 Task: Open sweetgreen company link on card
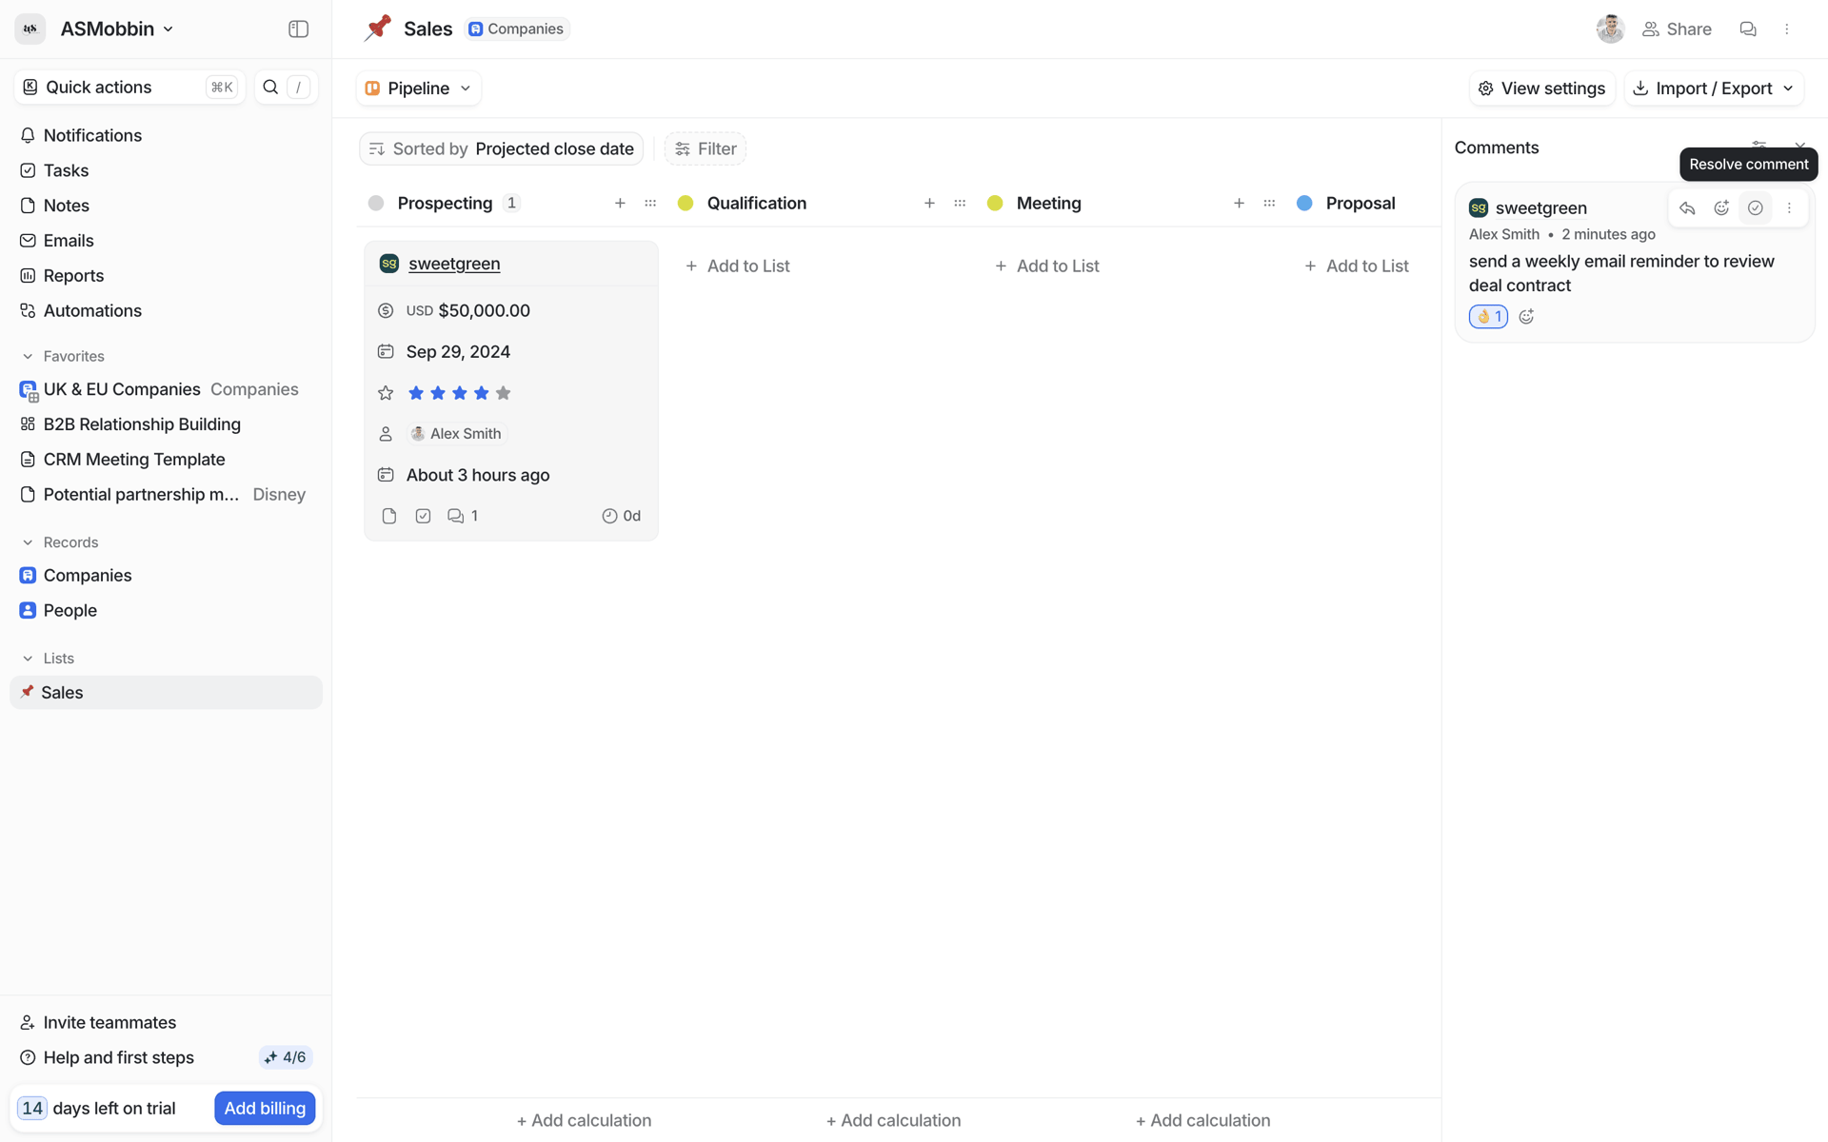point(454,264)
